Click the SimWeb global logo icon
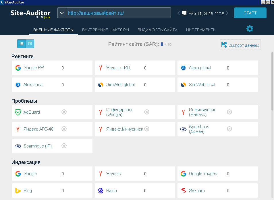The width and height of the screenshot is (274, 200). tap(101, 85)
